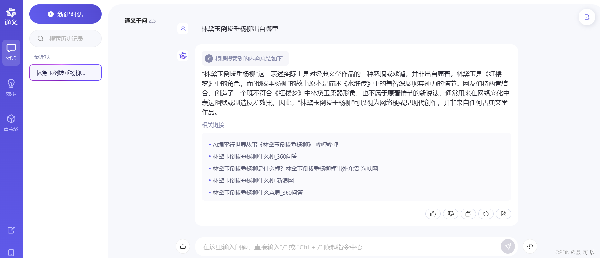
Task: Click the mobile app icon in the sidebar
Action: pos(11,253)
